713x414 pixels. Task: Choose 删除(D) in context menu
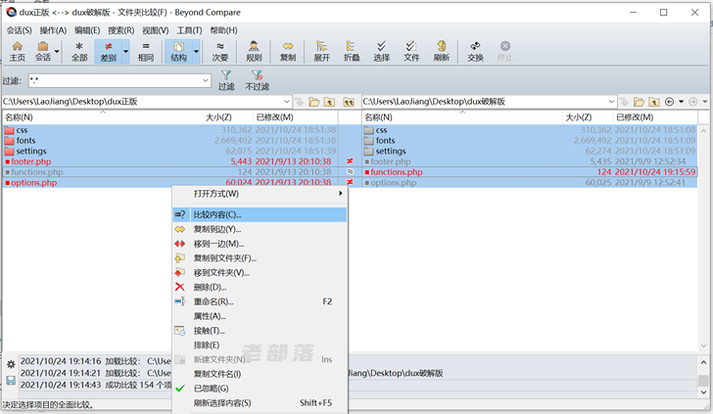coord(260,287)
